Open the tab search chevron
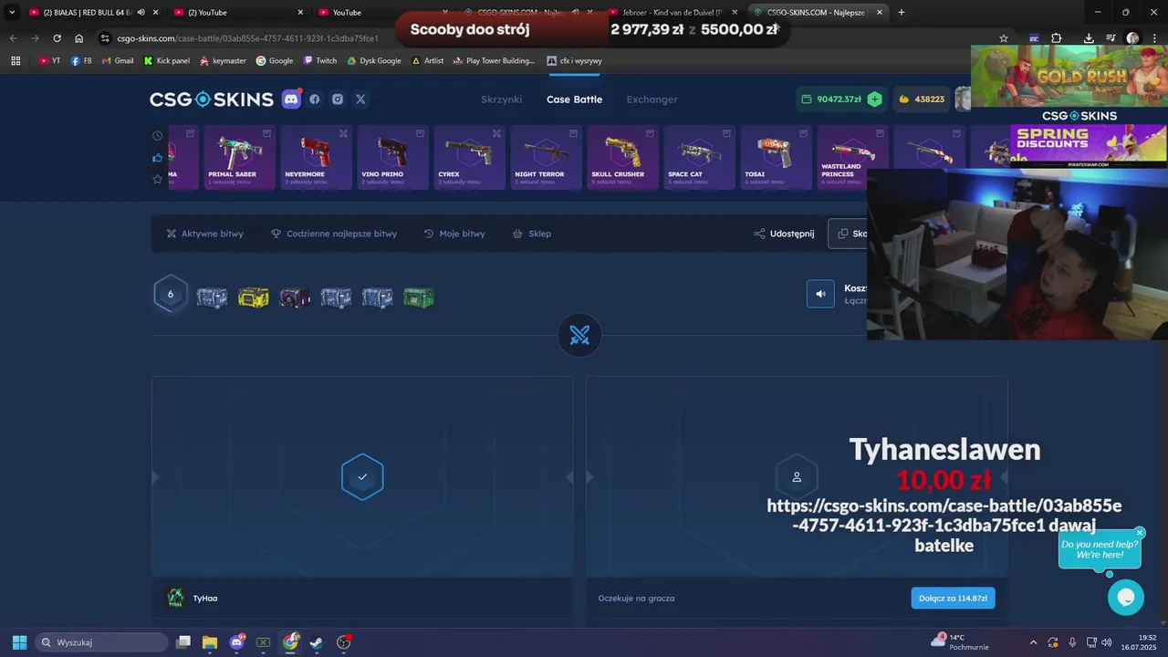1168x657 pixels. 12,13
